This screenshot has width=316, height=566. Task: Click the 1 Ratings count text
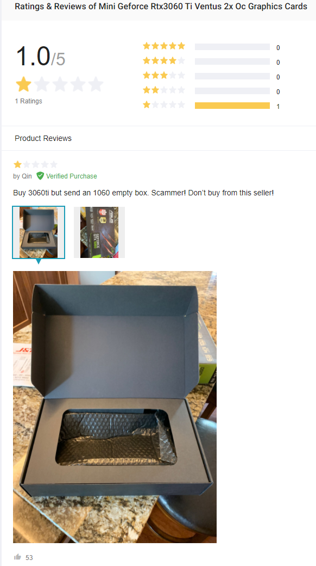pos(28,101)
